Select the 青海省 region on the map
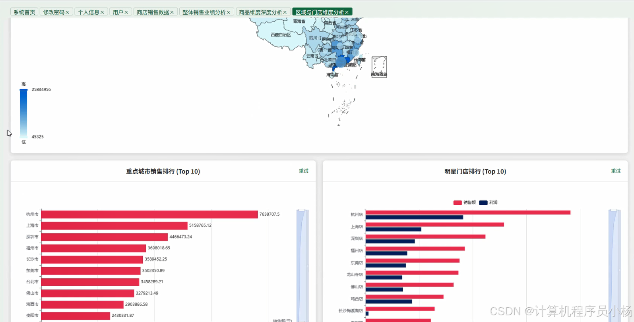This screenshot has width=634, height=322. pos(299,21)
